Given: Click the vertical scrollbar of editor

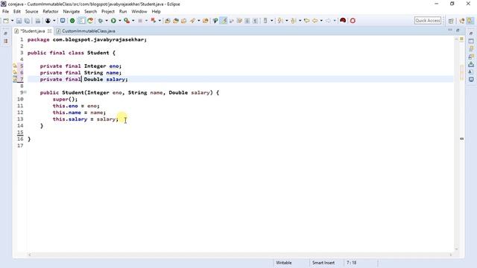Looking at the screenshot, I should pyautogui.click(x=456, y=144).
